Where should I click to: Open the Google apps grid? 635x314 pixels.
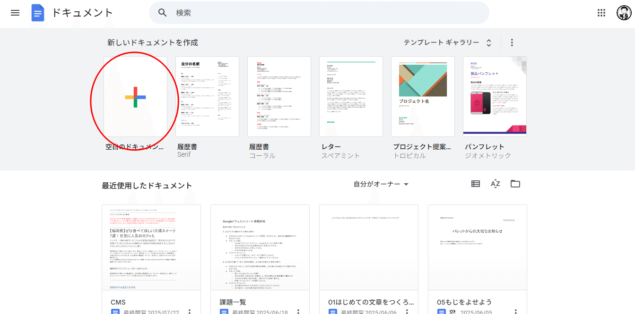(x=602, y=13)
